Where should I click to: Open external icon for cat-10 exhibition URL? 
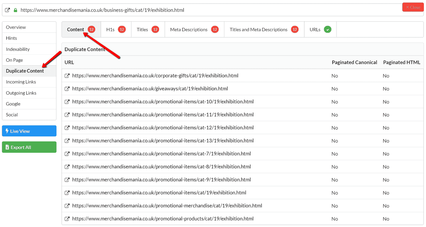click(67, 102)
